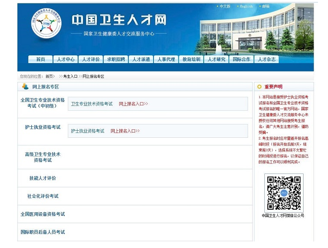Click 网上报名专区 in the breadcrumb trail
328x248 pixels.
point(93,77)
